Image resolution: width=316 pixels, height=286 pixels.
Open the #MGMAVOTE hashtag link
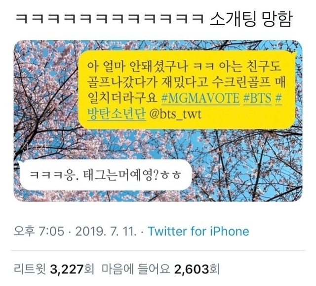tap(201, 99)
